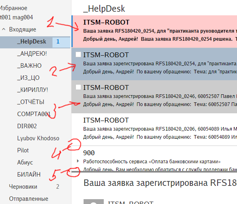Tick checkbox on RFS180420_0246 message

(78, 87)
